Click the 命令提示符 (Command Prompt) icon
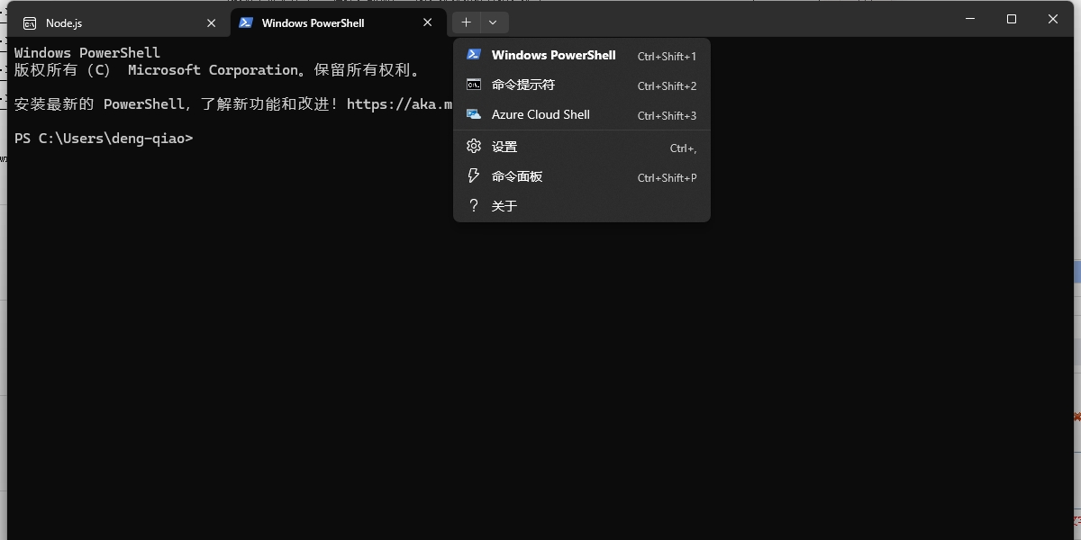The image size is (1081, 540). point(474,85)
